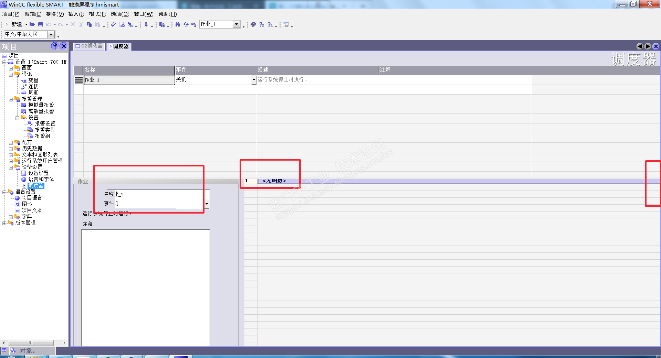The image size is (661, 358).
Task: Select 语言和字体 in the tree
Action: coord(41,180)
